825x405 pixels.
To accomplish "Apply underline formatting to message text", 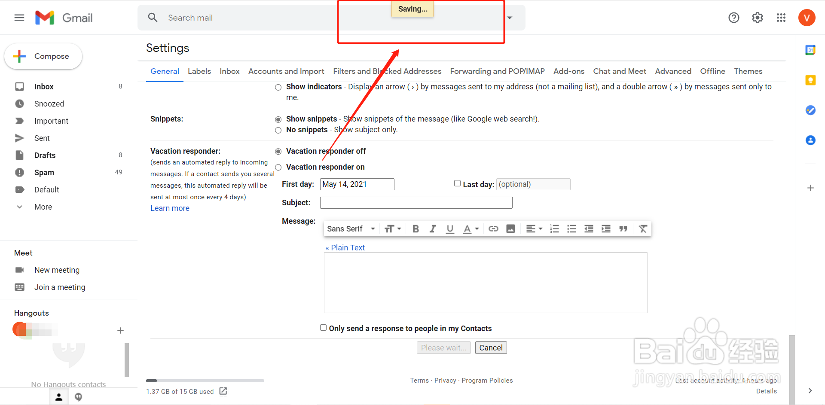I will (x=450, y=228).
